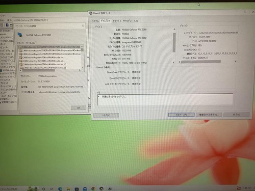
Task: Select the libcuda.so.1 driver file row
Action: click(50, 61)
